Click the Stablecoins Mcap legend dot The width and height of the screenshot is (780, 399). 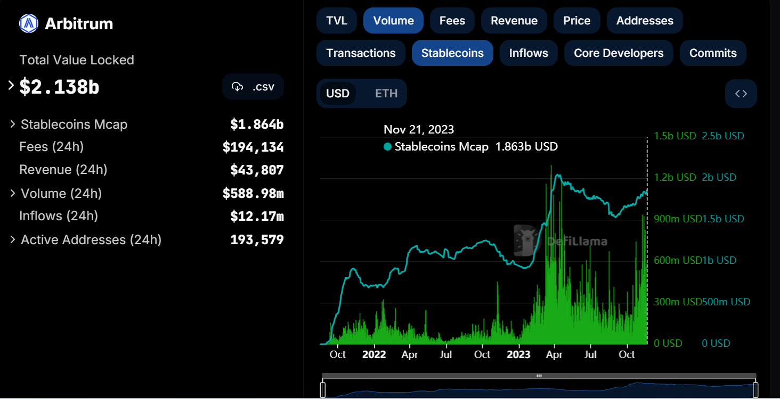tap(387, 147)
